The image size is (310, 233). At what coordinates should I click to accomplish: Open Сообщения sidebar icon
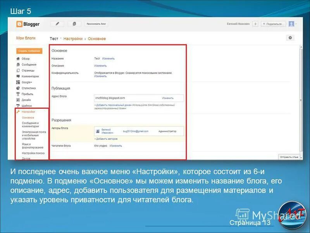coord(18,64)
